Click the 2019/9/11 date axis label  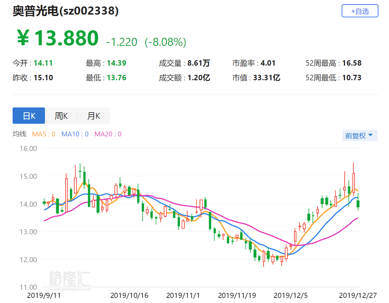coord(44,296)
